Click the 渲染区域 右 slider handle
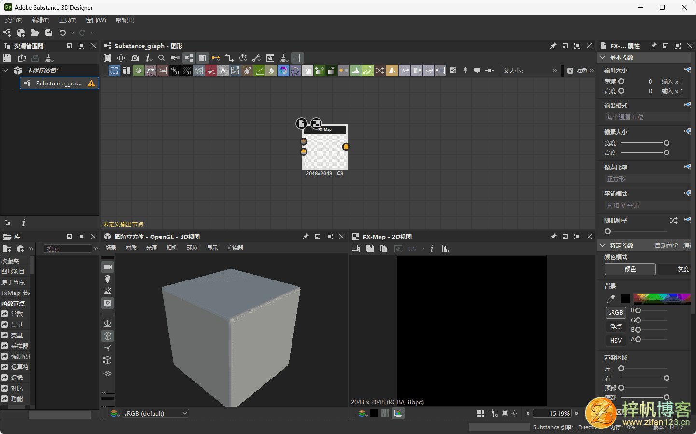The width and height of the screenshot is (696, 434). [667, 378]
